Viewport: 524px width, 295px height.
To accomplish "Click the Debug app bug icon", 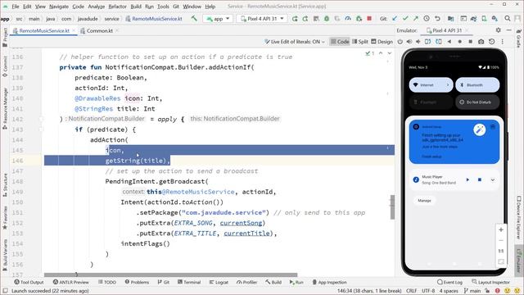I will (x=327, y=19).
